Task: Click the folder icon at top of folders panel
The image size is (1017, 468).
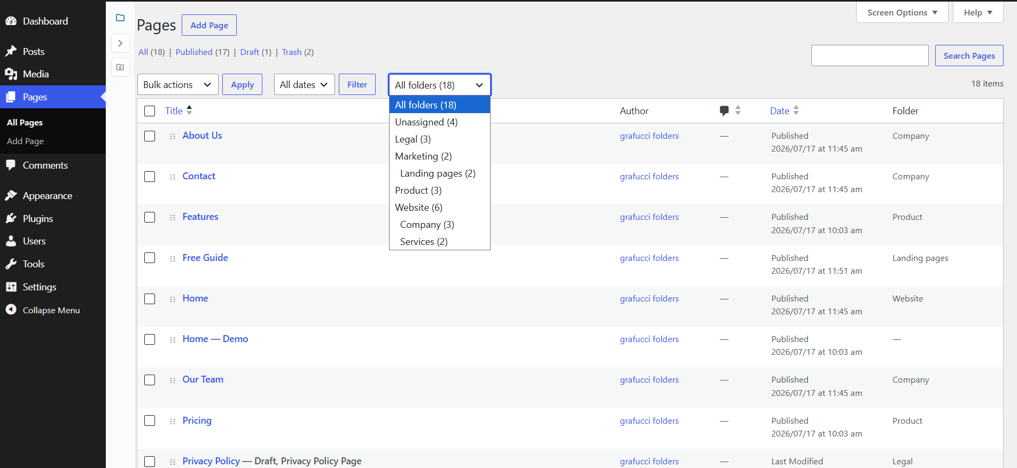Action: (x=120, y=18)
